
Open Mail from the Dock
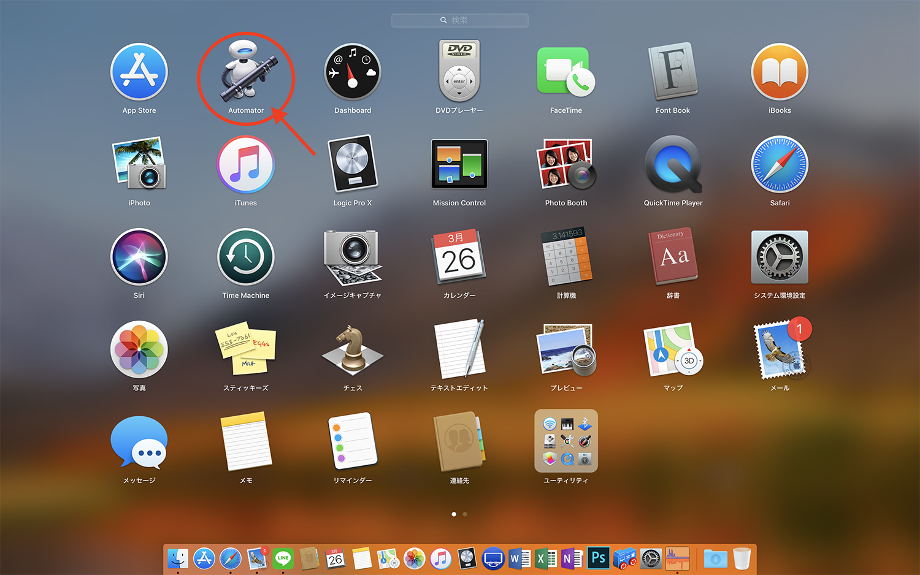257,558
